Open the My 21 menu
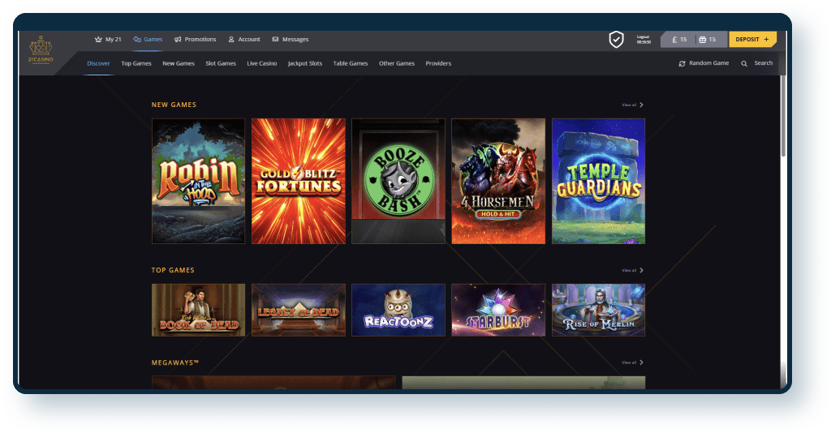Screen dimensions: 831x433 (x=108, y=39)
